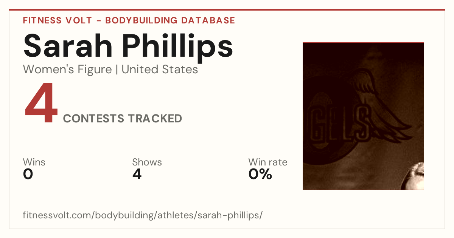Image resolution: width=454 pixels, height=238 pixels.
Task: Select the Contests Tracked label
Action: (x=123, y=119)
